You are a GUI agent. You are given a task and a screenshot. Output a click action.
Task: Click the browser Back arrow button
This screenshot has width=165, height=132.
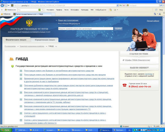2,5
